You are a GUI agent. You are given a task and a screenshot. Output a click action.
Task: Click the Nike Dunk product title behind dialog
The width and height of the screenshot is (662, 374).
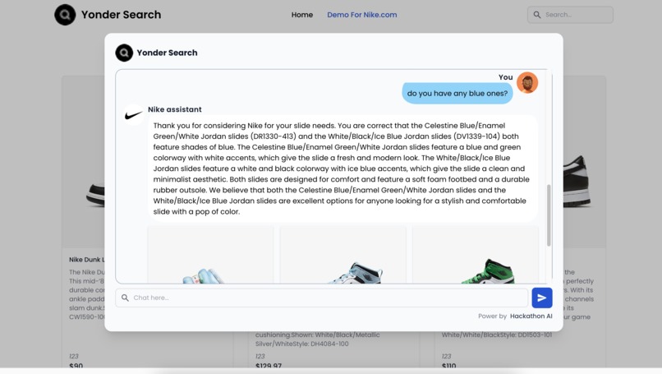[86, 260]
